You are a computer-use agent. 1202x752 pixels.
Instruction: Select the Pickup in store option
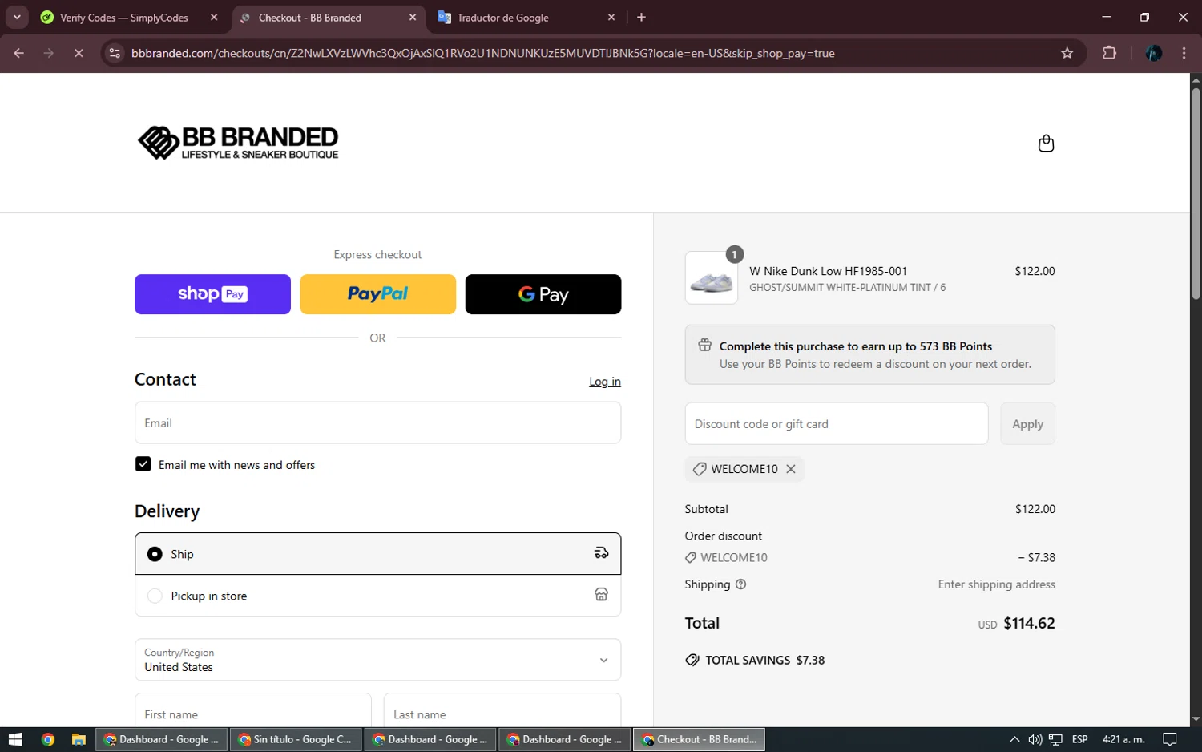pos(377,596)
